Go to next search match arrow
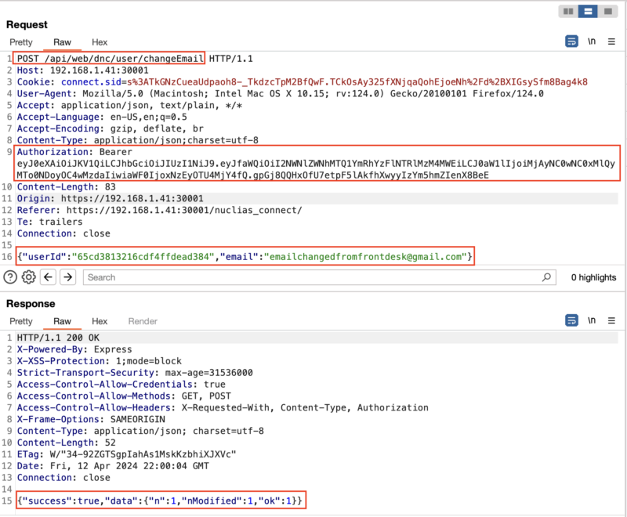Viewport: 627px width, 517px height. pyautogui.click(x=68, y=277)
